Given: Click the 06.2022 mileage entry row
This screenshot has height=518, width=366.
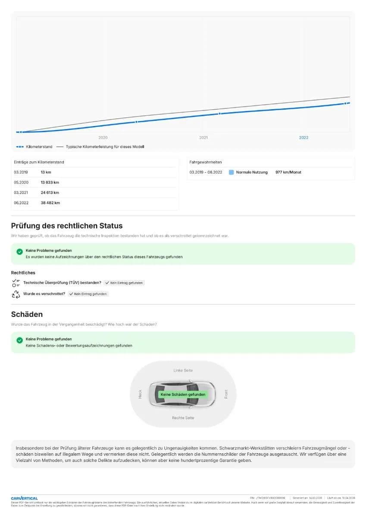Looking at the screenshot, I should 95,203.
